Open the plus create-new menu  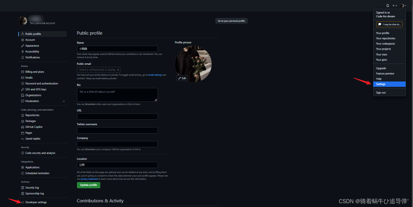tap(395, 6)
